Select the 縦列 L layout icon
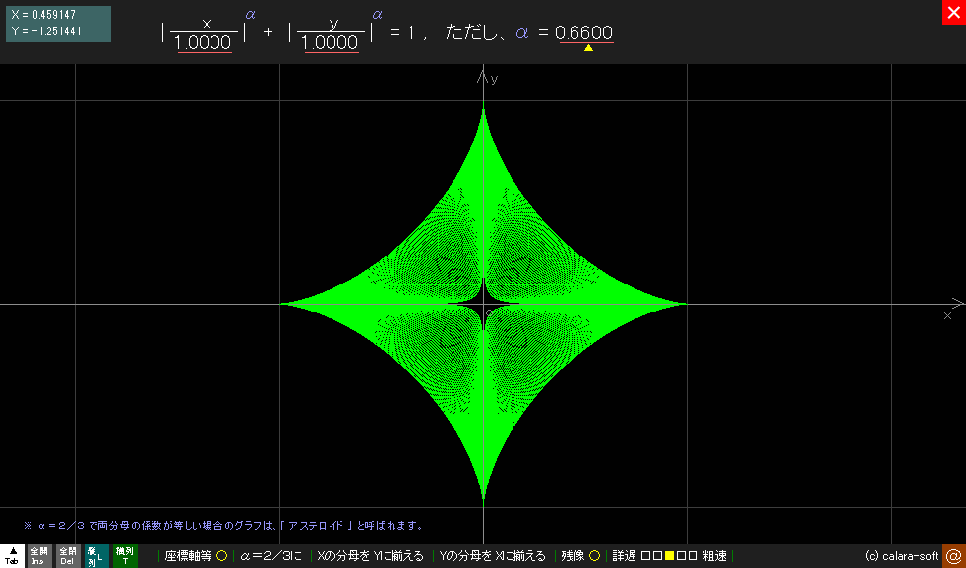 [95, 556]
